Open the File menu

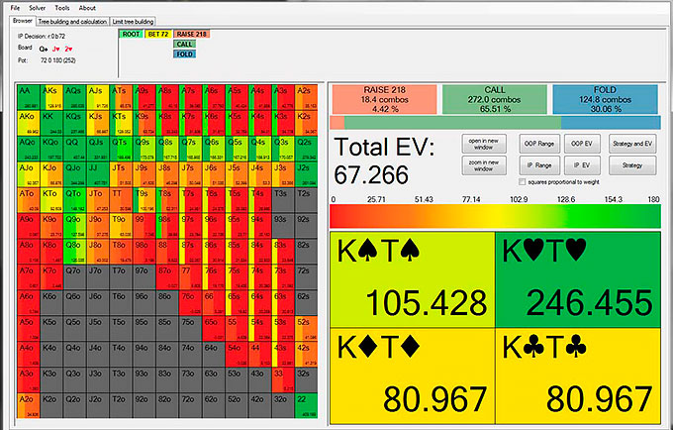tap(15, 7)
